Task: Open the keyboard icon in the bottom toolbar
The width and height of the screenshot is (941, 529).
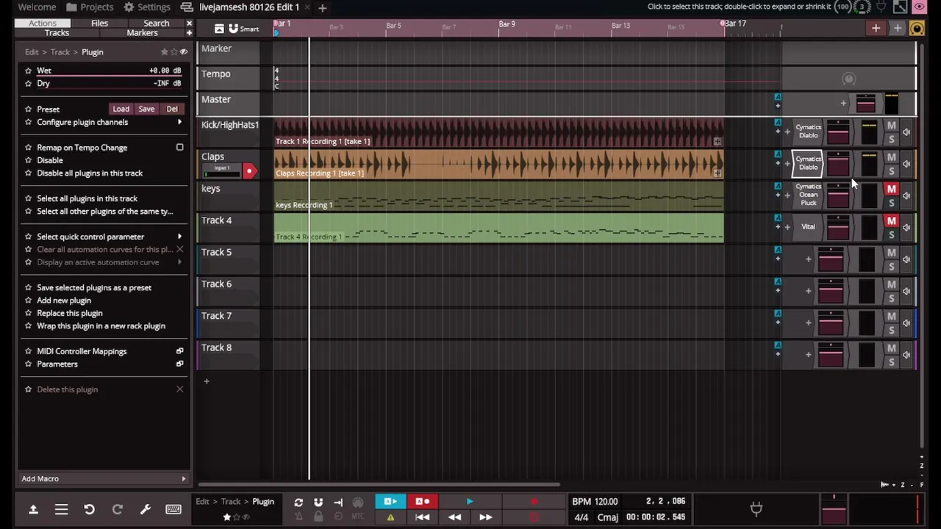Action: pos(173,509)
